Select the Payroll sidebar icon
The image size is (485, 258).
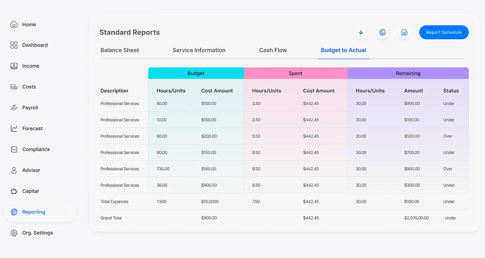pyautogui.click(x=14, y=108)
